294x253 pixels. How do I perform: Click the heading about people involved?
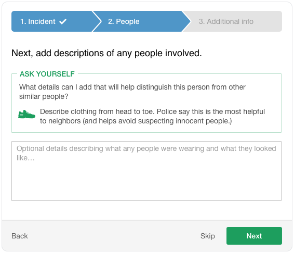point(106,53)
